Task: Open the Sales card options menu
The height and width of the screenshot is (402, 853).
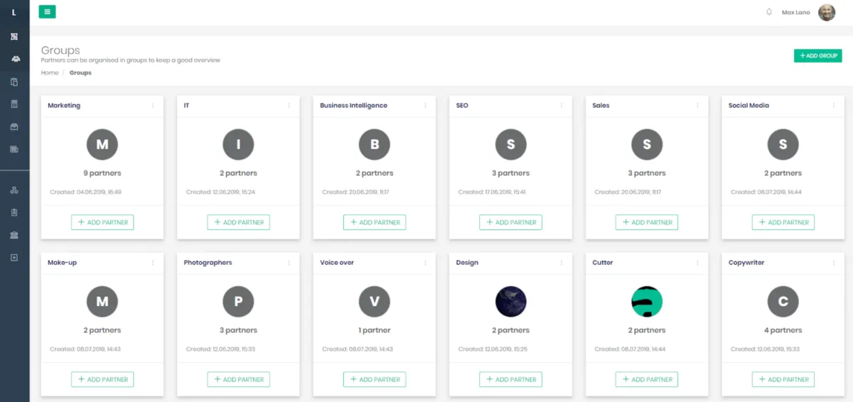Action: [x=697, y=106]
